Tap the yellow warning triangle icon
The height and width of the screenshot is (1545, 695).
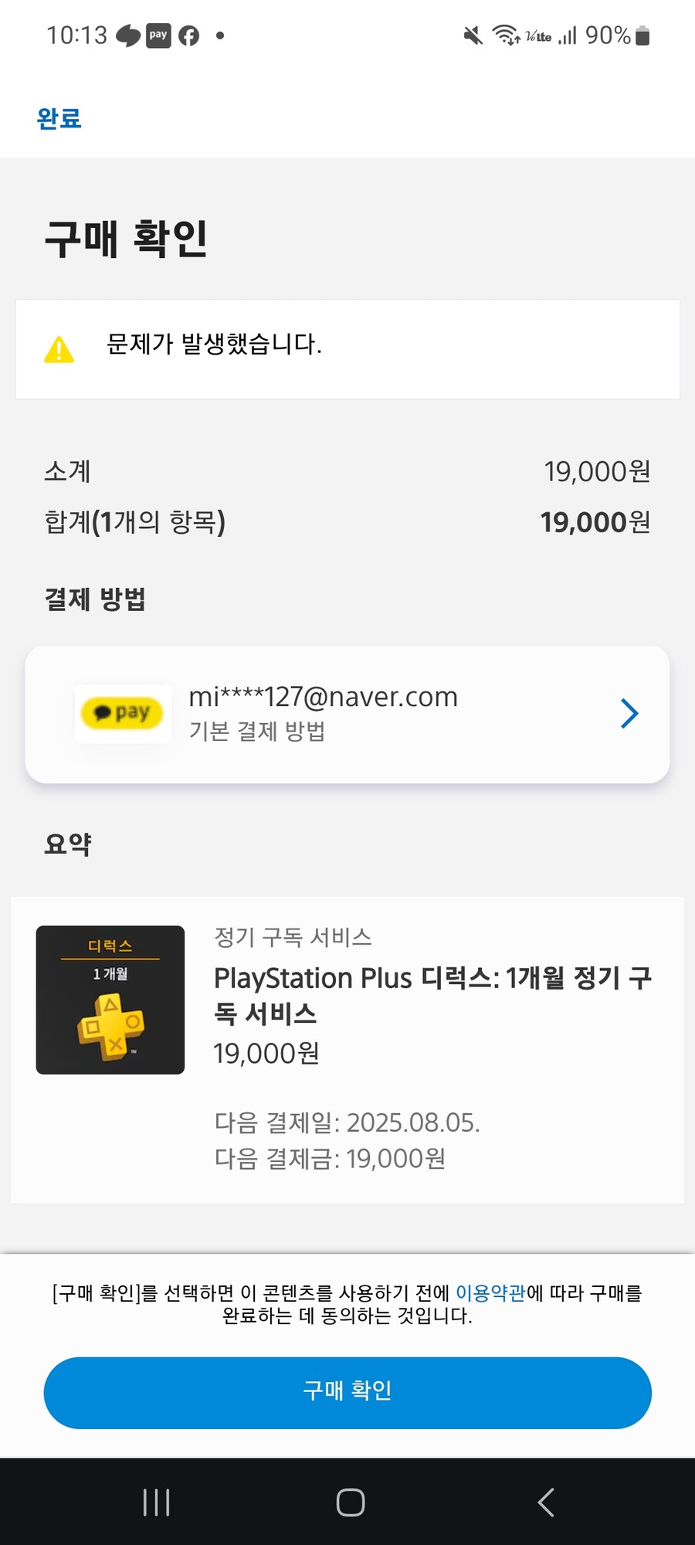[x=59, y=349]
